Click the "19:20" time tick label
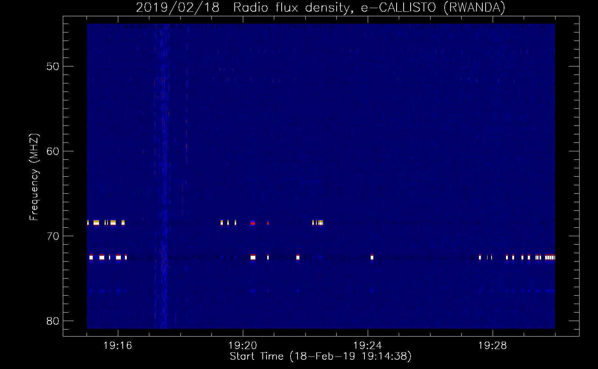 point(243,346)
